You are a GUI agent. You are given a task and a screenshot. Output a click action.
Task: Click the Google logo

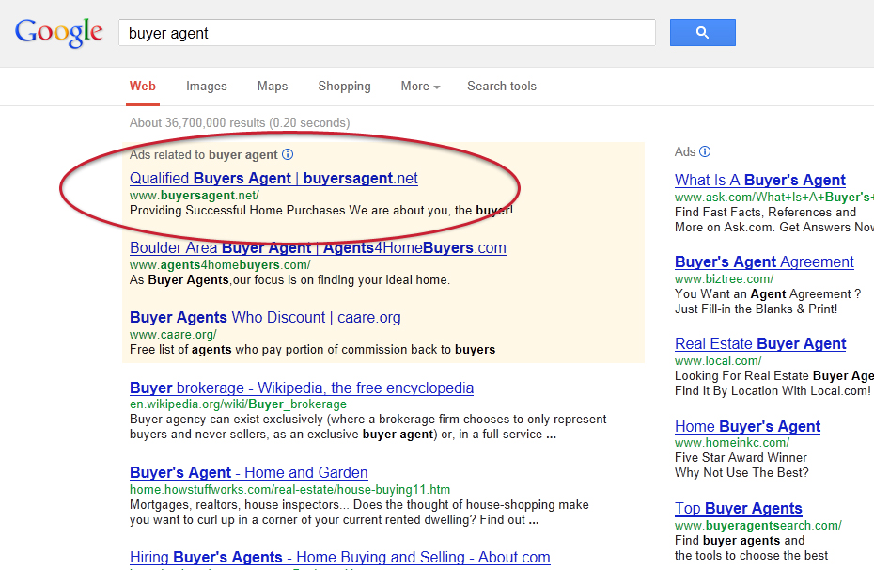pyautogui.click(x=58, y=33)
